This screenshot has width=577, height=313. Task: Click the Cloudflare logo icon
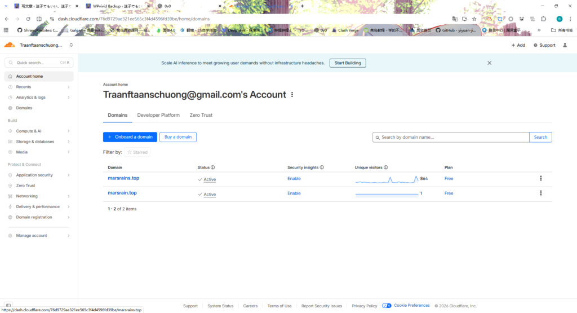click(x=10, y=45)
